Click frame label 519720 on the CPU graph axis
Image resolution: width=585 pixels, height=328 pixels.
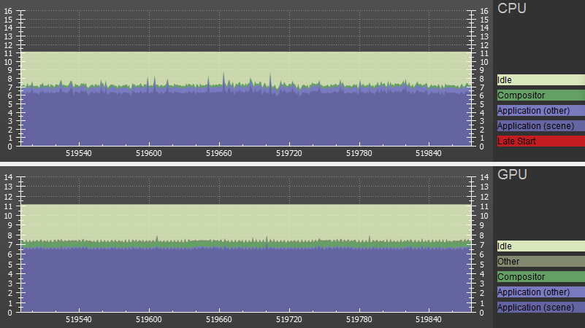pos(290,154)
